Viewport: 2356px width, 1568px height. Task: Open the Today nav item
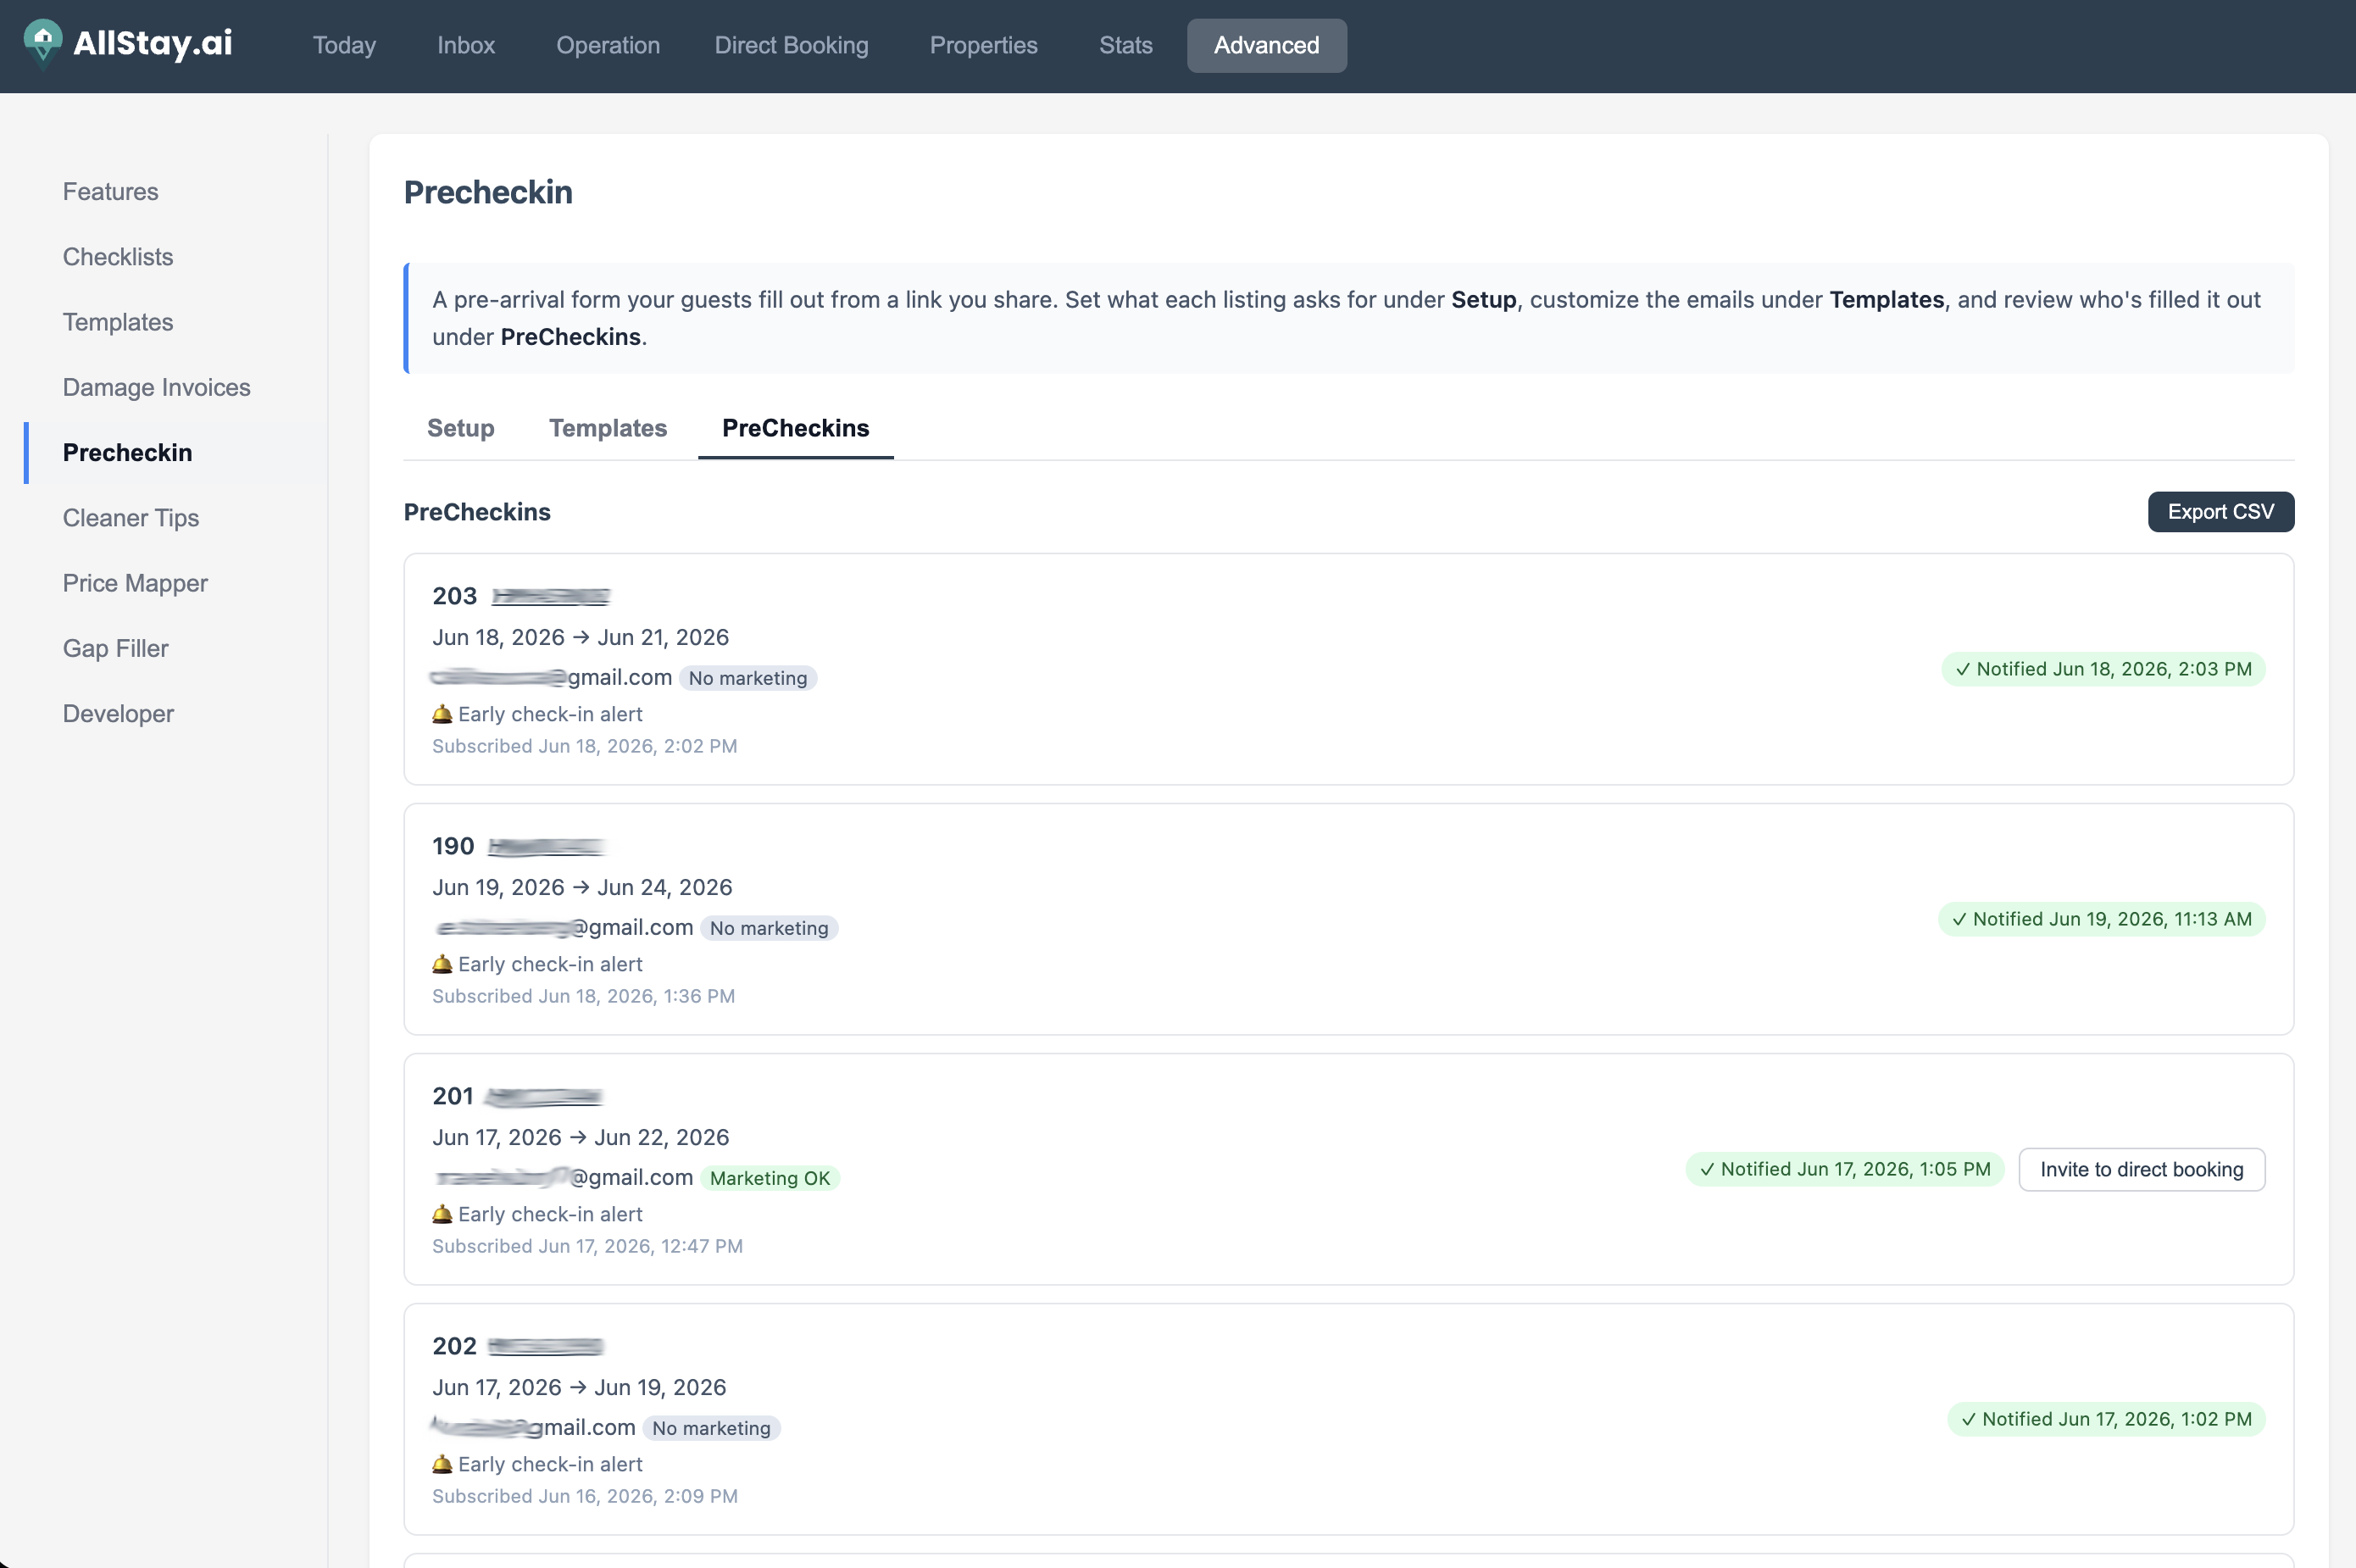tap(344, 45)
